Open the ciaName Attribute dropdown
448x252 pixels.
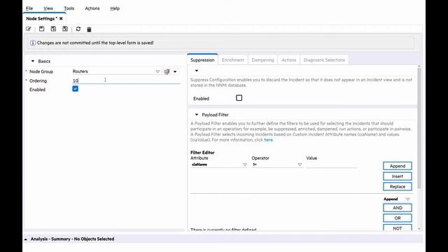[245, 164]
